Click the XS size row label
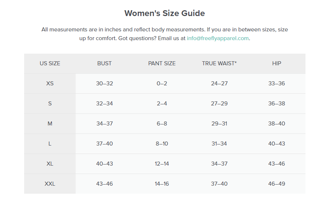The image size is (334, 205). point(50,84)
